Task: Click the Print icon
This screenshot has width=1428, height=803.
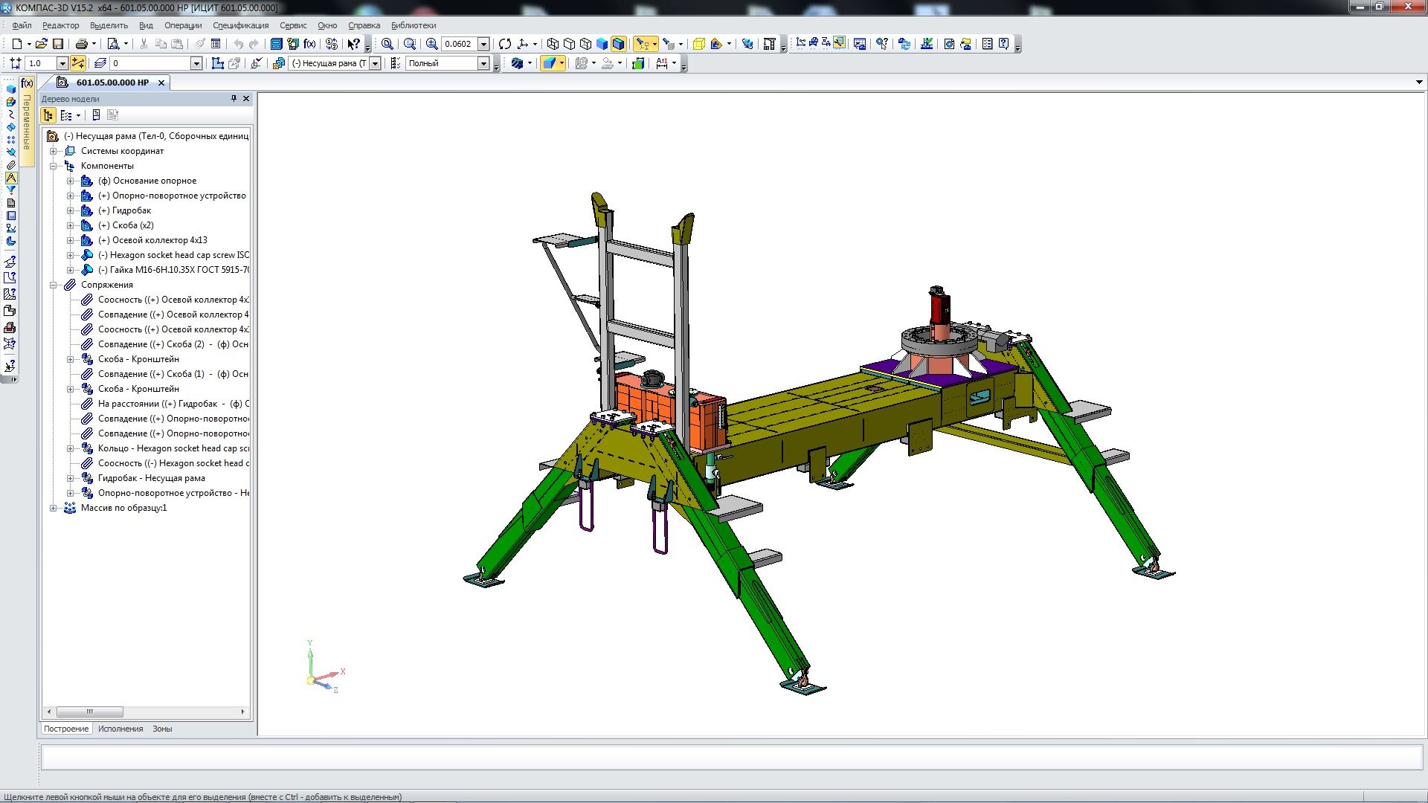Action: point(82,44)
